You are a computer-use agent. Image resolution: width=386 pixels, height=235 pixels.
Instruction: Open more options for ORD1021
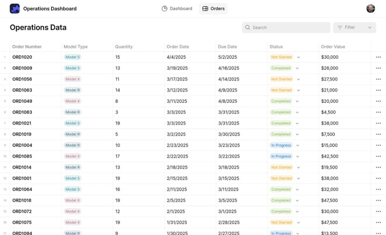[x=378, y=123]
